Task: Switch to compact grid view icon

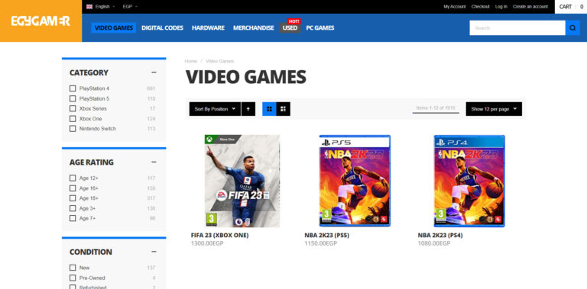Action: pos(284,109)
